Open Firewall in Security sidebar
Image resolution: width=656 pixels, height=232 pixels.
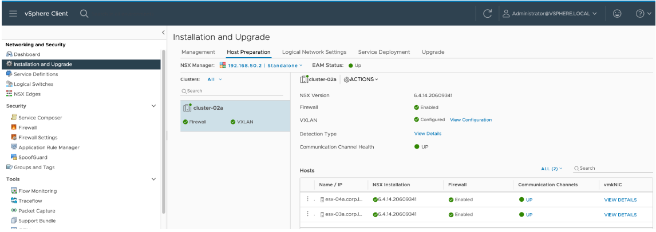pos(27,127)
